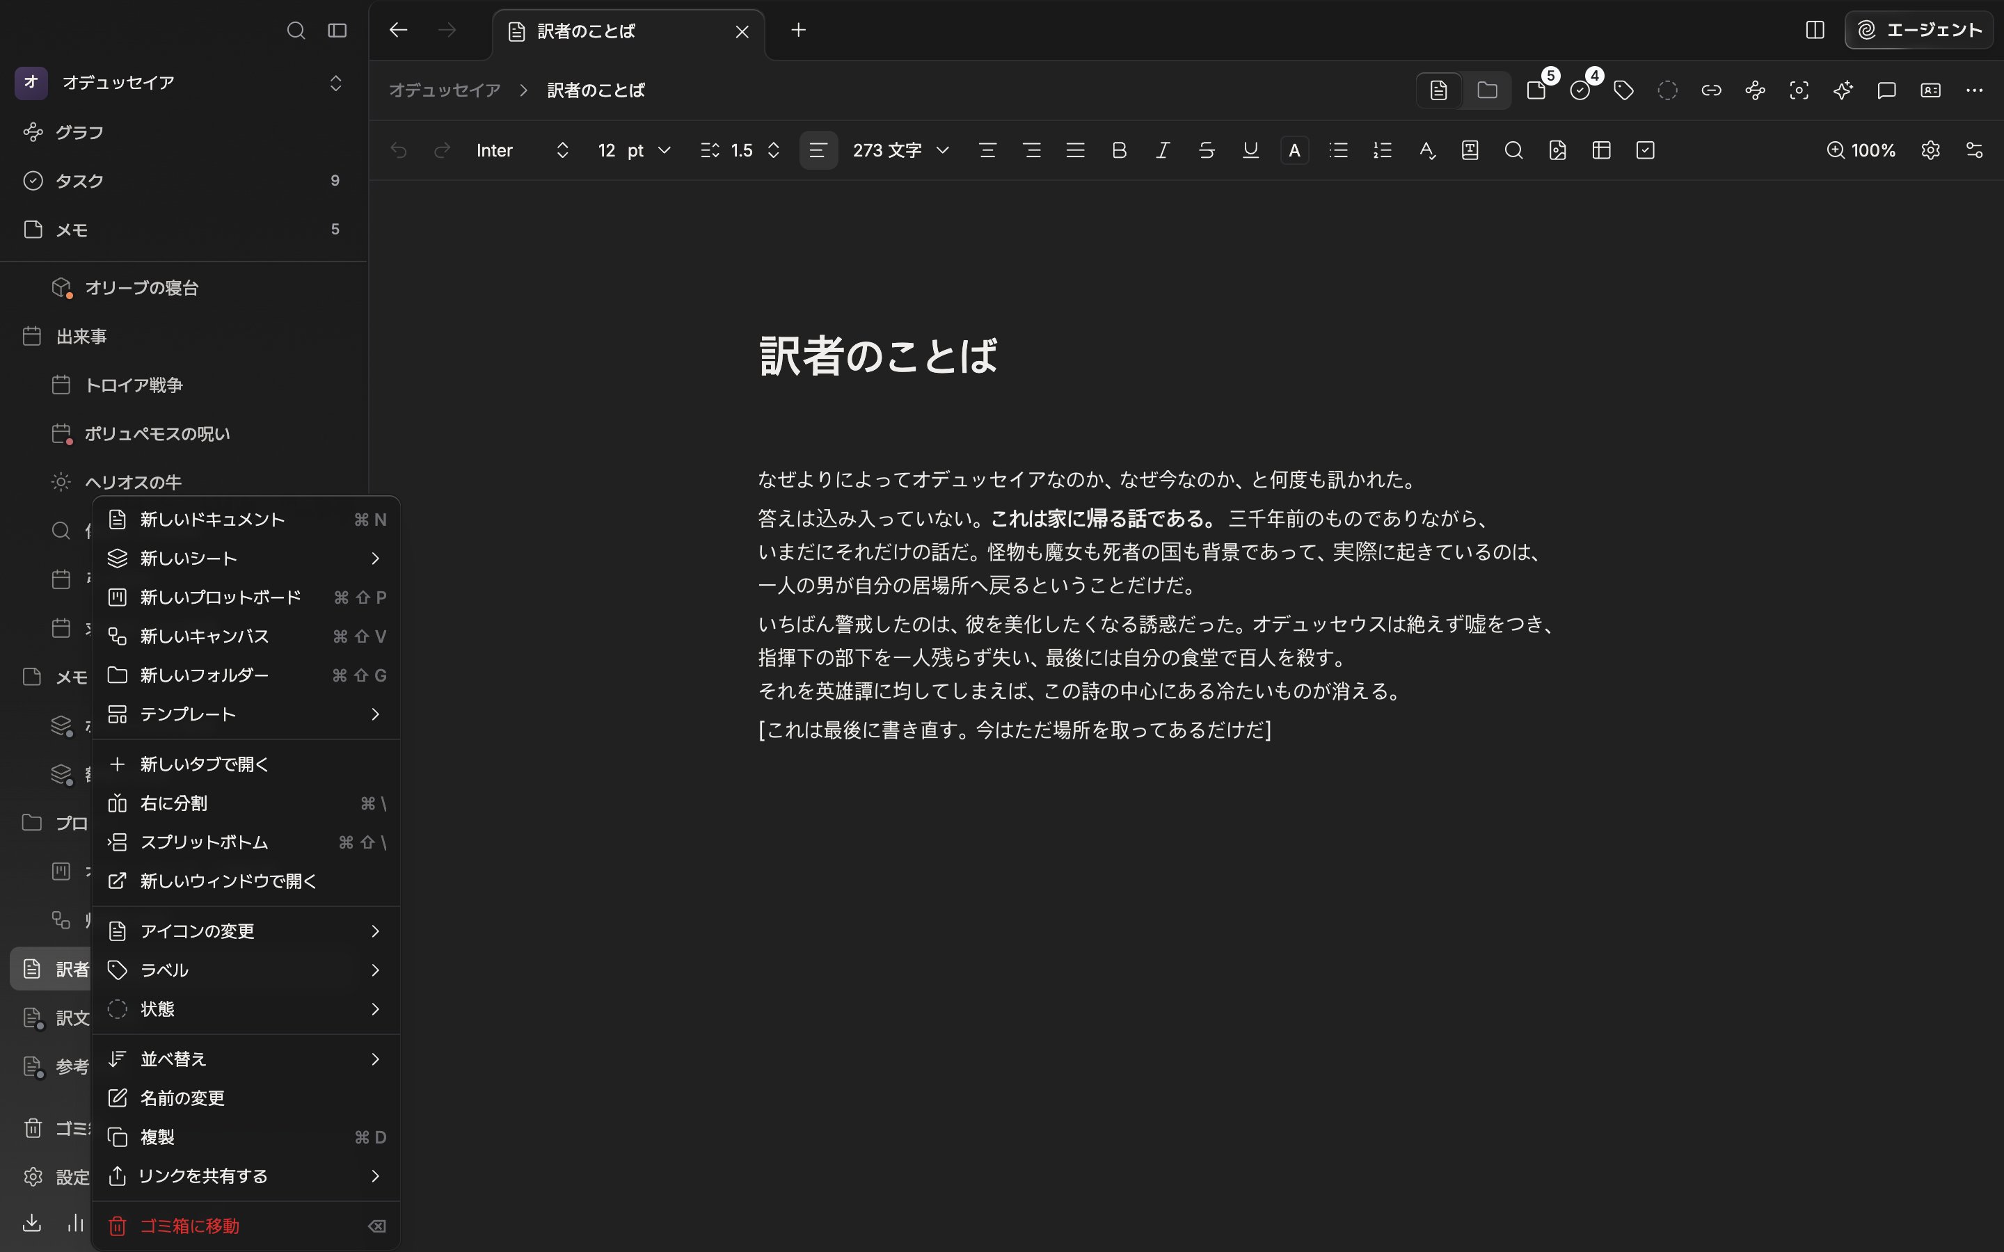Viewport: 2004px width, 1252px height.
Task: Expand the テンプレート submenu
Action: (x=246, y=714)
